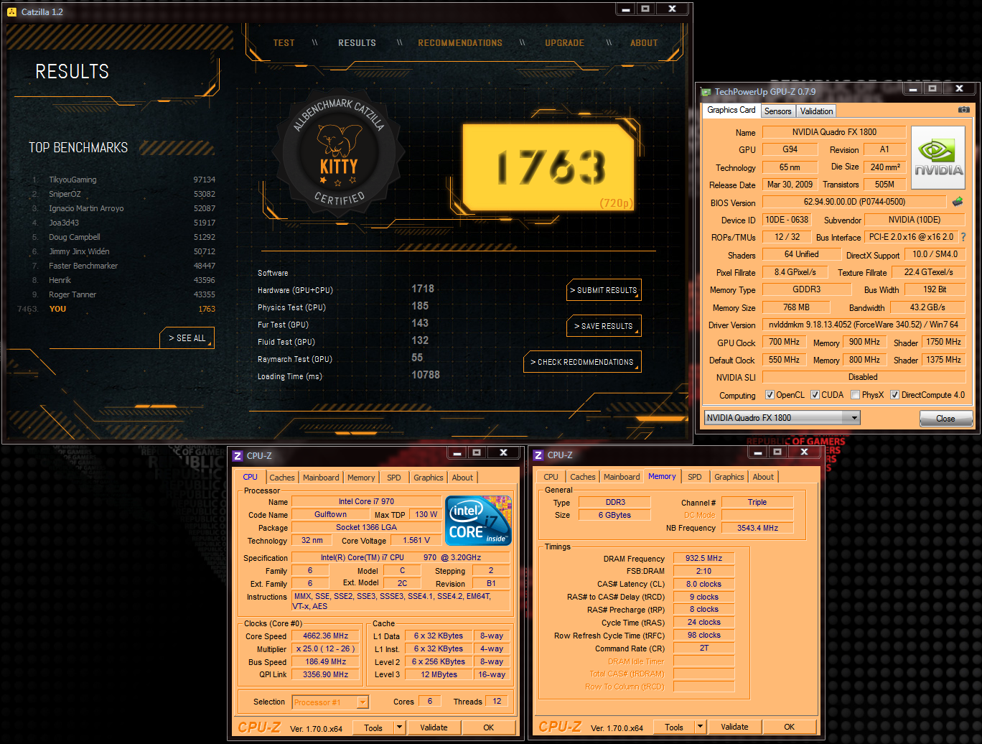This screenshot has height=744, width=982.
Task: Click the OK button in right CPU-Z
Action: click(x=790, y=727)
